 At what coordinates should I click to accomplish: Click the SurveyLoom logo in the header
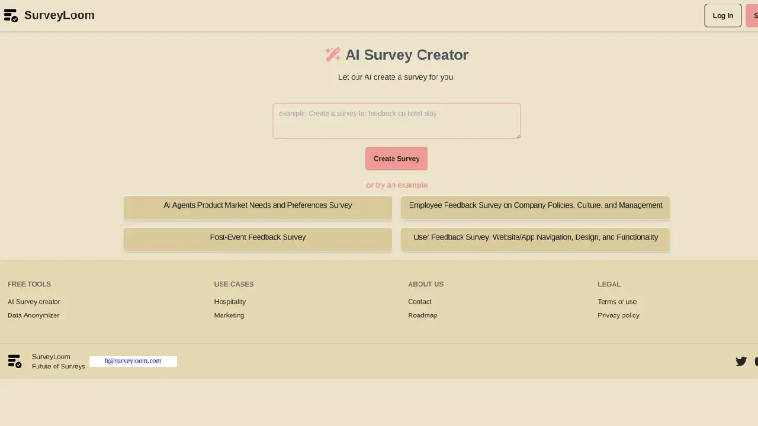coord(50,15)
